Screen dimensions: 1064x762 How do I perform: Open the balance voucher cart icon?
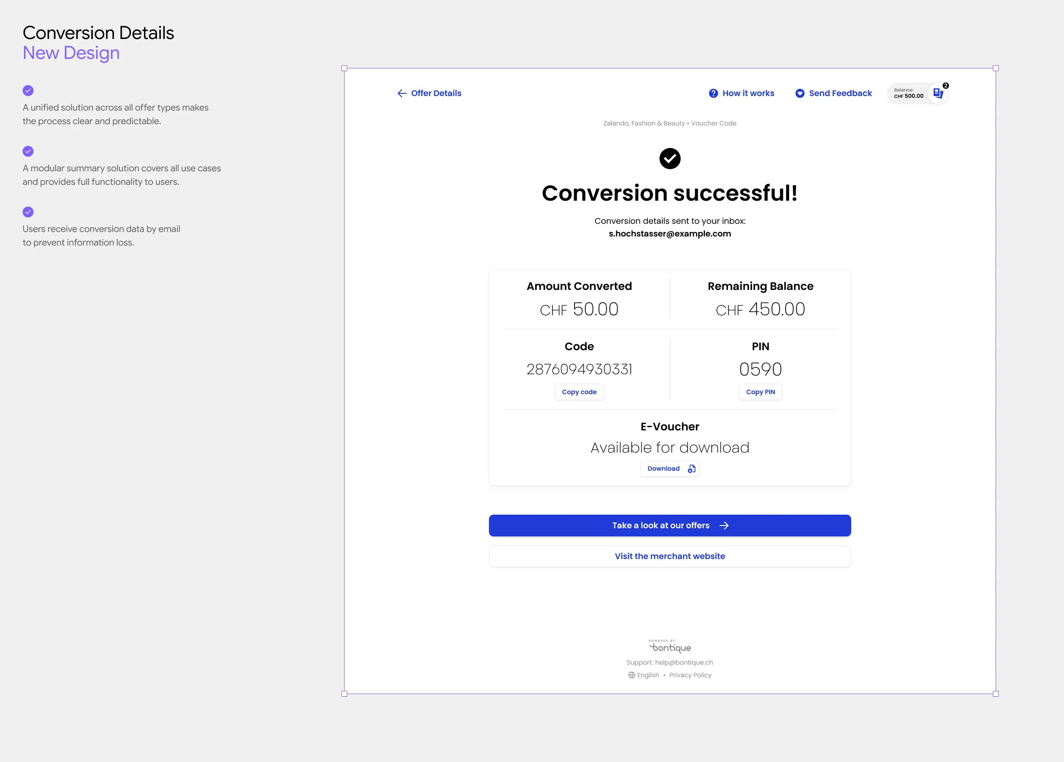pyautogui.click(x=938, y=93)
